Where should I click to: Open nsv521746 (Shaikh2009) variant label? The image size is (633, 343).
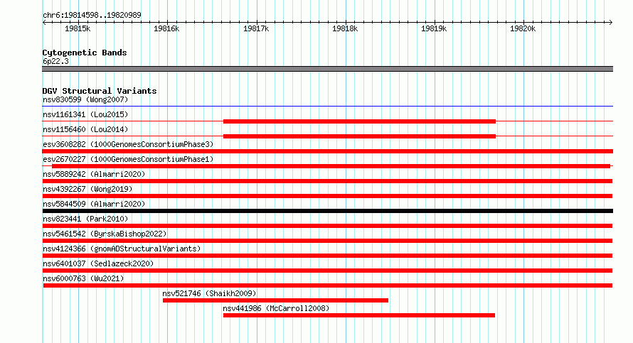209,293
